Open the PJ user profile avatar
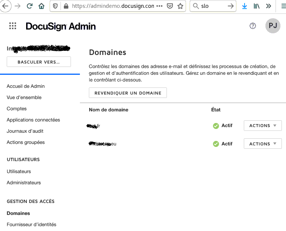The image size is (286, 231). coord(273,26)
